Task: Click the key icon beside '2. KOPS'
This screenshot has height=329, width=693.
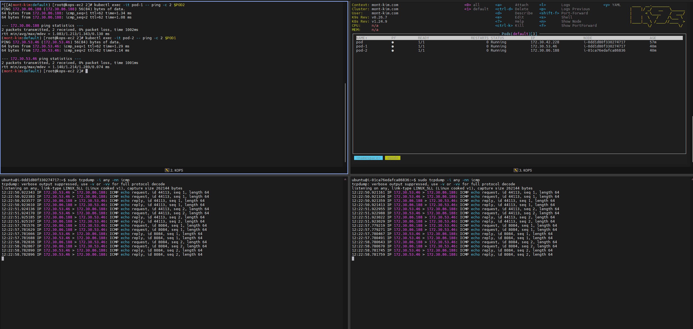Action: (167, 170)
